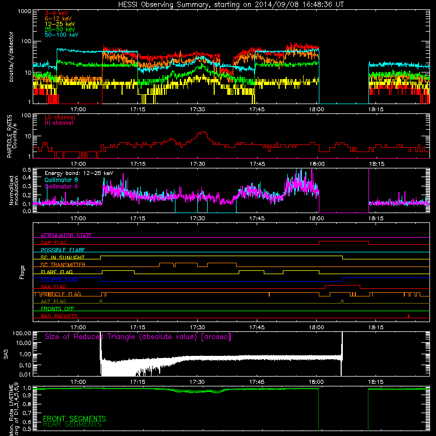Image resolution: width=436 pixels, height=436 pixels.
Task: Click the LO channel legend label
Action: tap(60, 117)
